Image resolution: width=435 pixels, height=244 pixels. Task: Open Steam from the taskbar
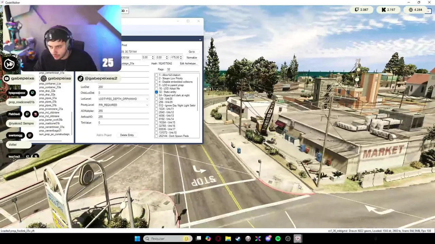[x=238, y=239]
